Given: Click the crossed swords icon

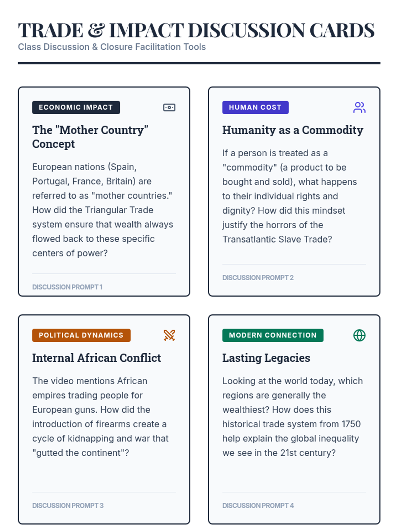Looking at the screenshot, I should click(x=169, y=335).
